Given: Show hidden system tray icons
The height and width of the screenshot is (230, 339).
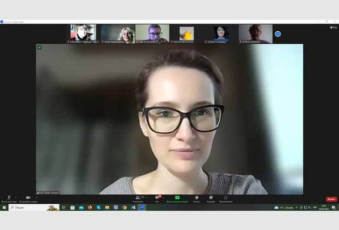Looking at the screenshot, I should pos(297,208).
